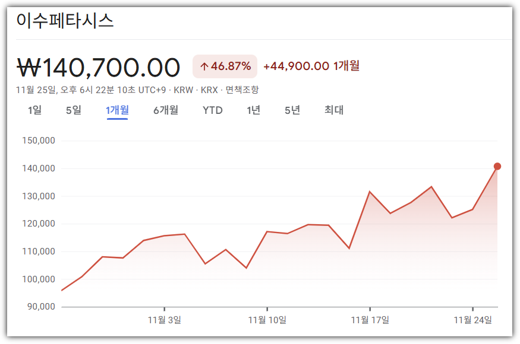The image size is (520, 344).
Task: Click the 150,000 y-axis value label
Action: (39, 140)
